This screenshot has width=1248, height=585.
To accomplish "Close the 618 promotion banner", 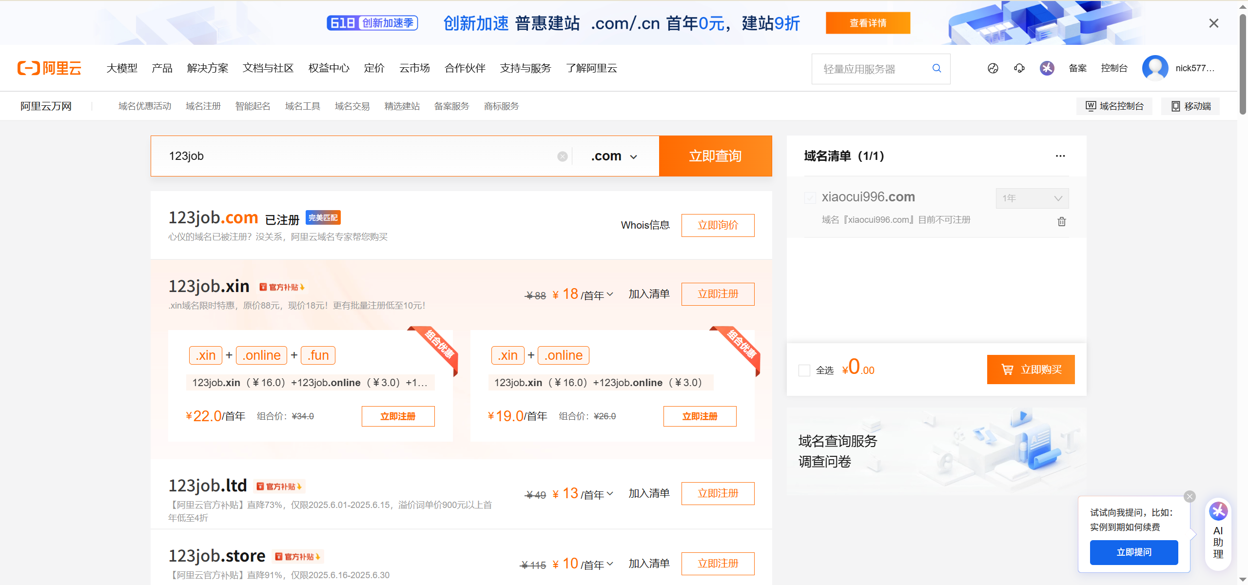I will pyautogui.click(x=1213, y=22).
